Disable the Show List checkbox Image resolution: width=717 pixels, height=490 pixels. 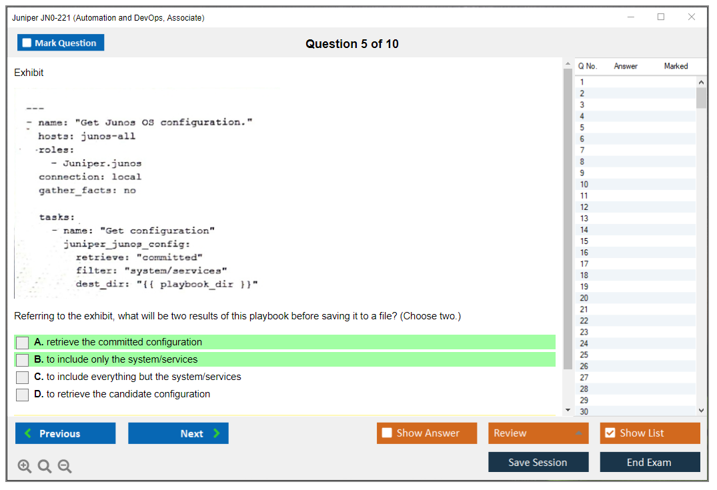[610, 433]
